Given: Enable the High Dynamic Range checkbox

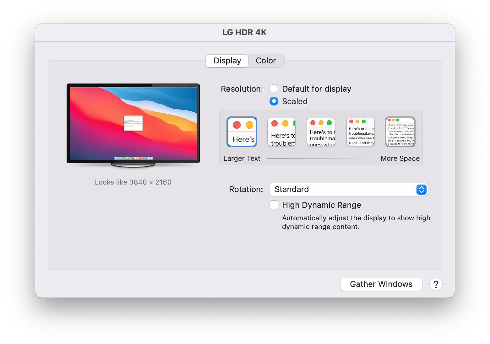Looking at the screenshot, I should click(x=274, y=205).
